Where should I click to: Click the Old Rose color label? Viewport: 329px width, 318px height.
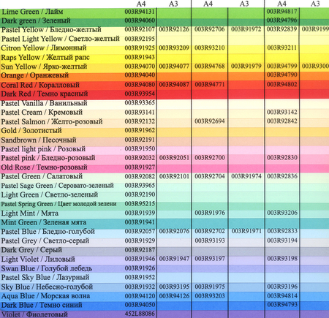coord(44,167)
